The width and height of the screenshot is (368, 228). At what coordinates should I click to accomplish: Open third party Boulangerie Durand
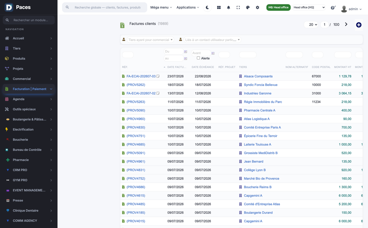[258, 212]
